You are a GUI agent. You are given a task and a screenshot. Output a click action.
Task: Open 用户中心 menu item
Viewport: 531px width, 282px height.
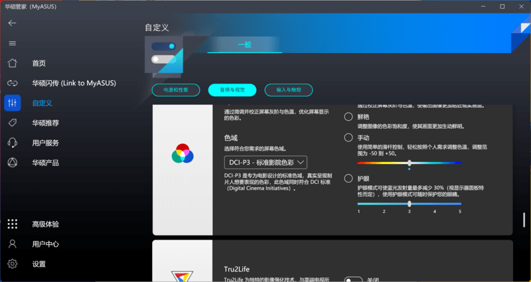pos(46,244)
